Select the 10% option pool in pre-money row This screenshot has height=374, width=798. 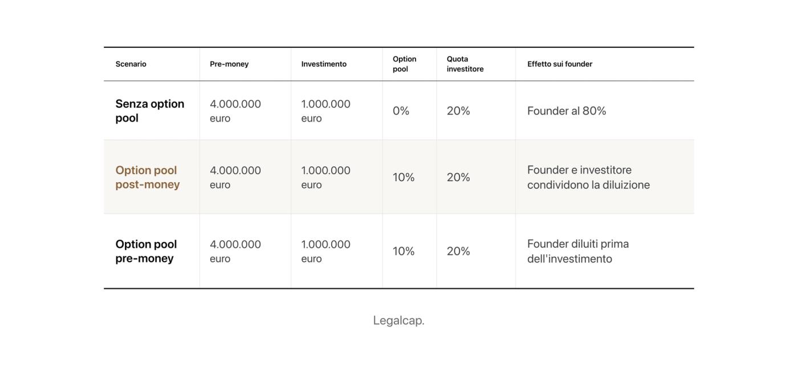404,251
